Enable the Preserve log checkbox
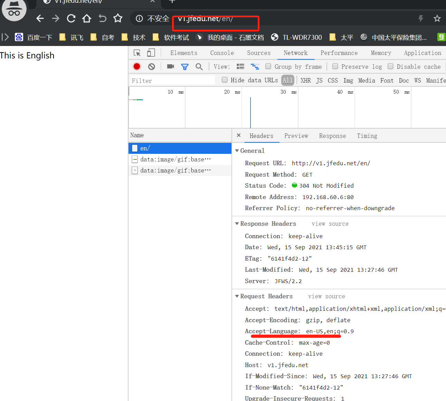This screenshot has width=446, height=401. [335, 66]
